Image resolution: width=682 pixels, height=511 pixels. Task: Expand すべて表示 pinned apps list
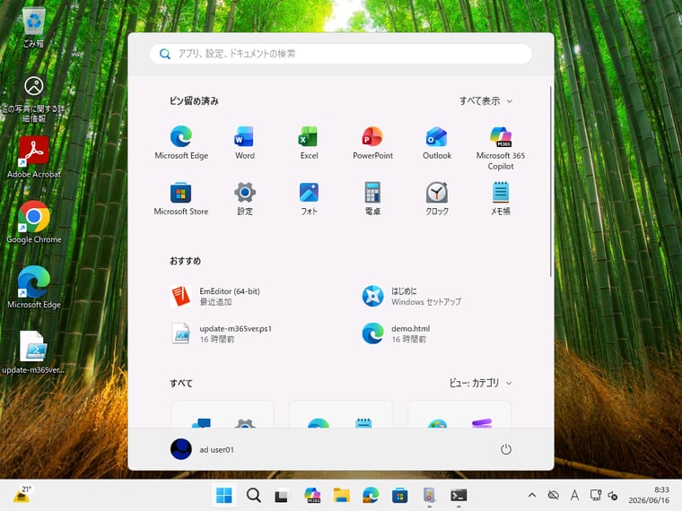(x=485, y=100)
